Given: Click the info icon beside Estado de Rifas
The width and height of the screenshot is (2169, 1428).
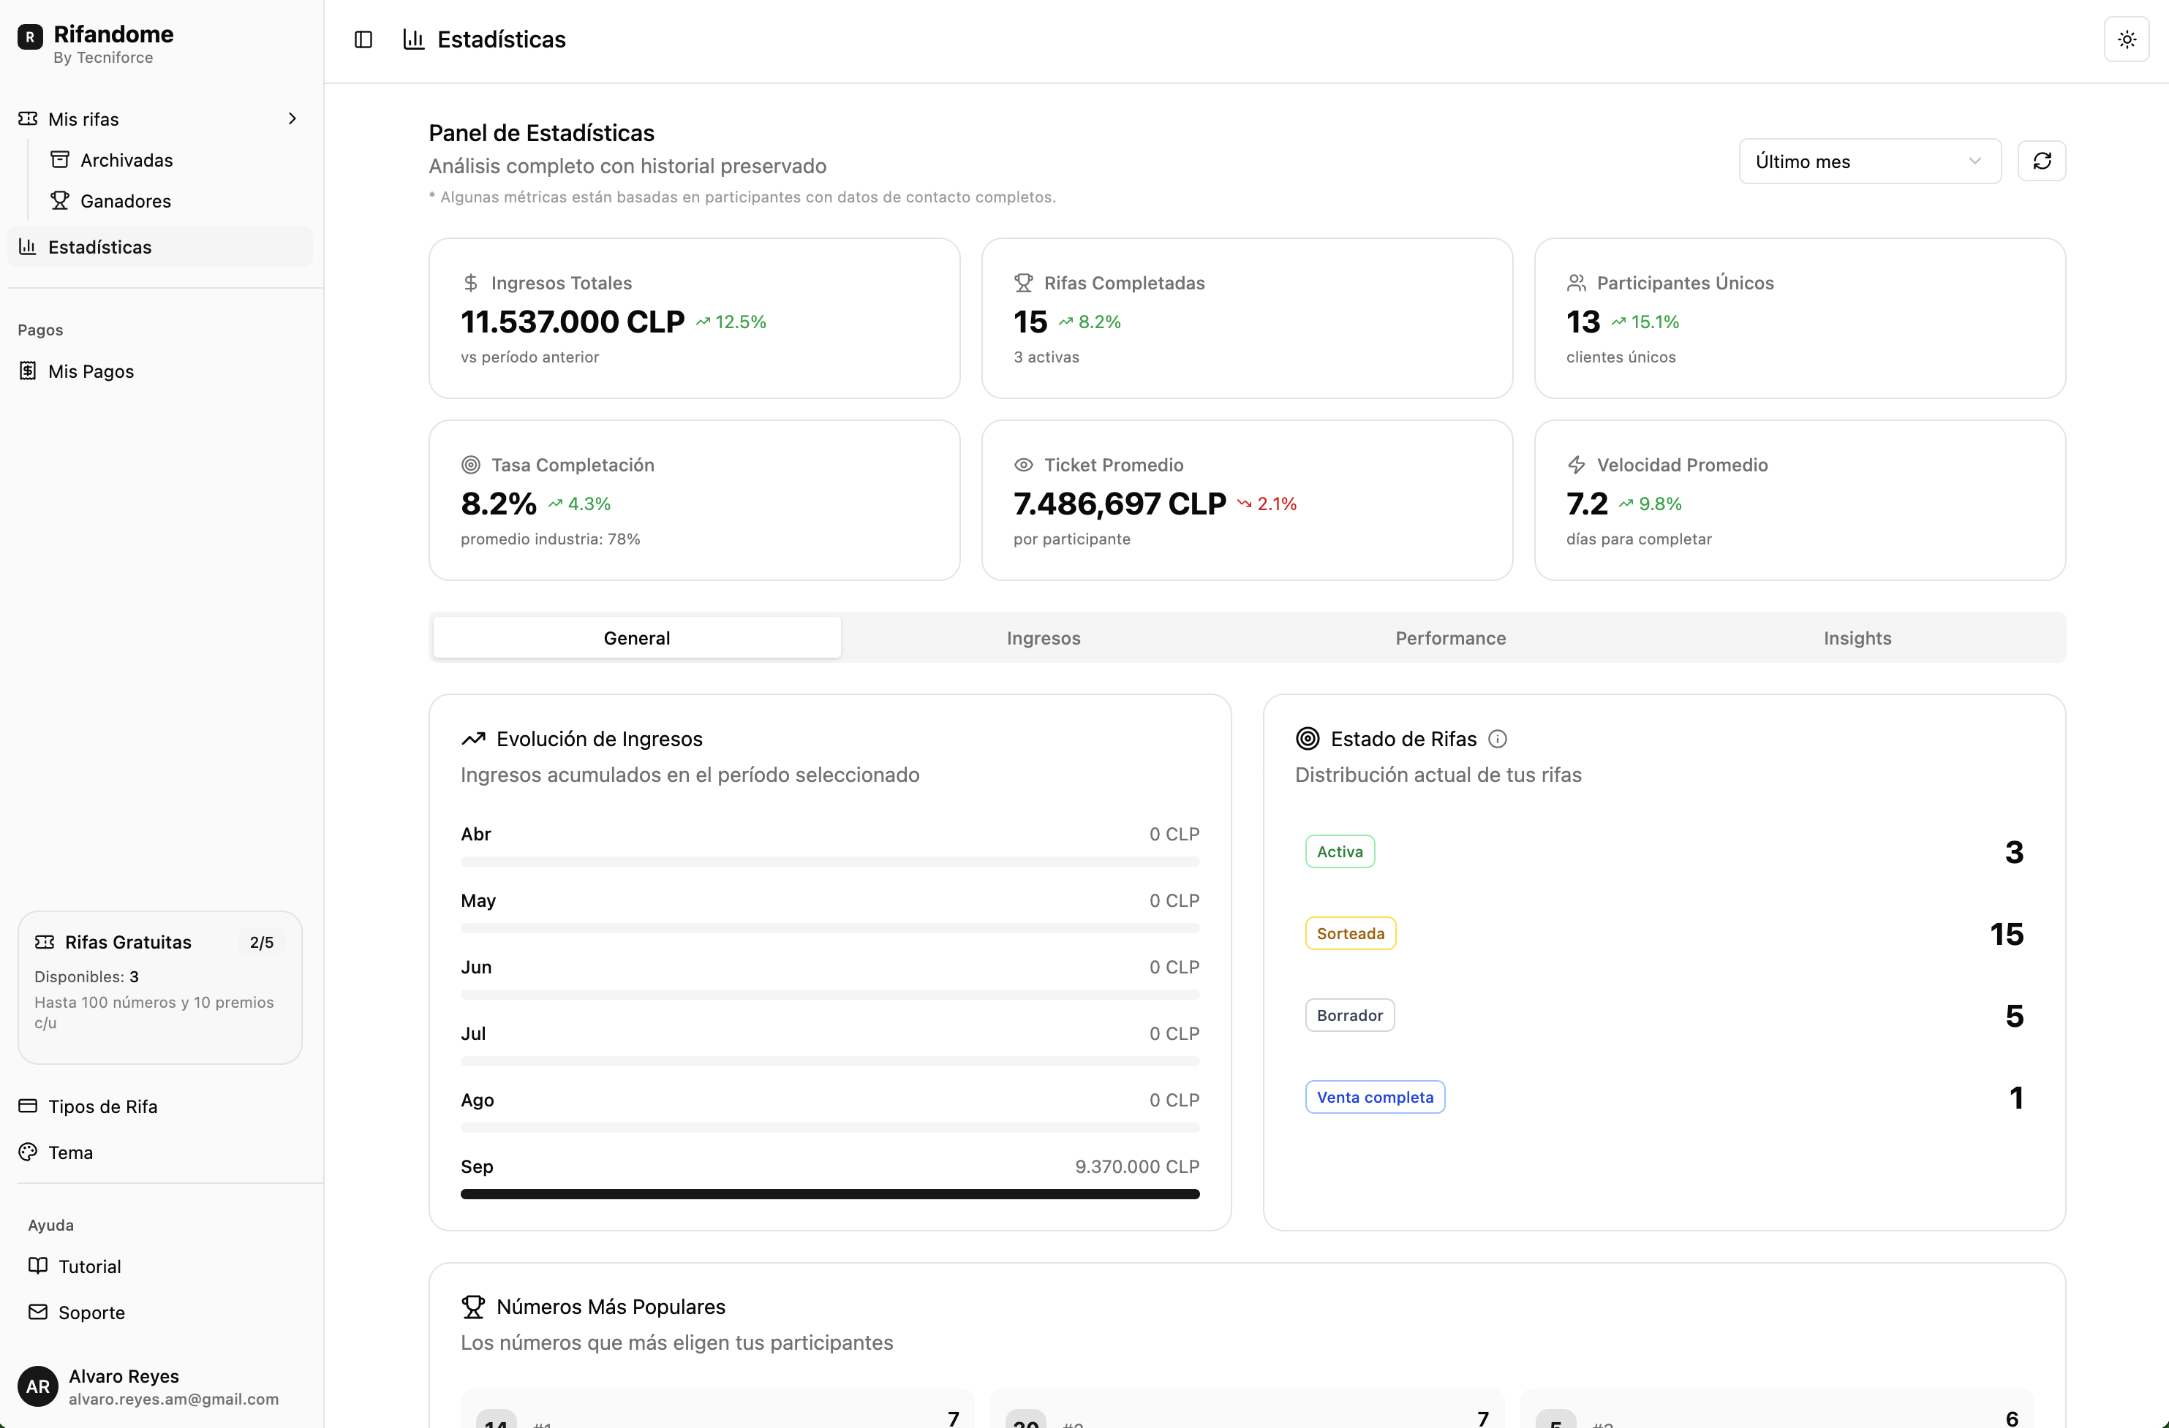Looking at the screenshot, I should pyautogui.click(x=1498, y=739).
